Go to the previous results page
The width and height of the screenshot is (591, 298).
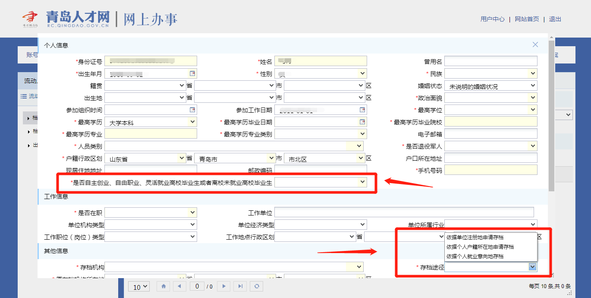pyautogui.click(x=179, y=286)
